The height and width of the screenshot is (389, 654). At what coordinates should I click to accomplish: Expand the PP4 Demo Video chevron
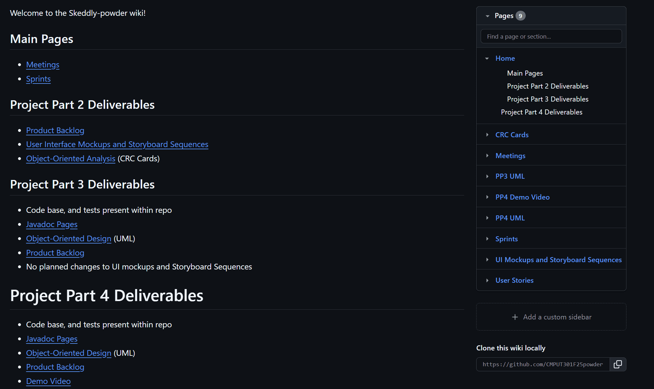pos(487,197)
